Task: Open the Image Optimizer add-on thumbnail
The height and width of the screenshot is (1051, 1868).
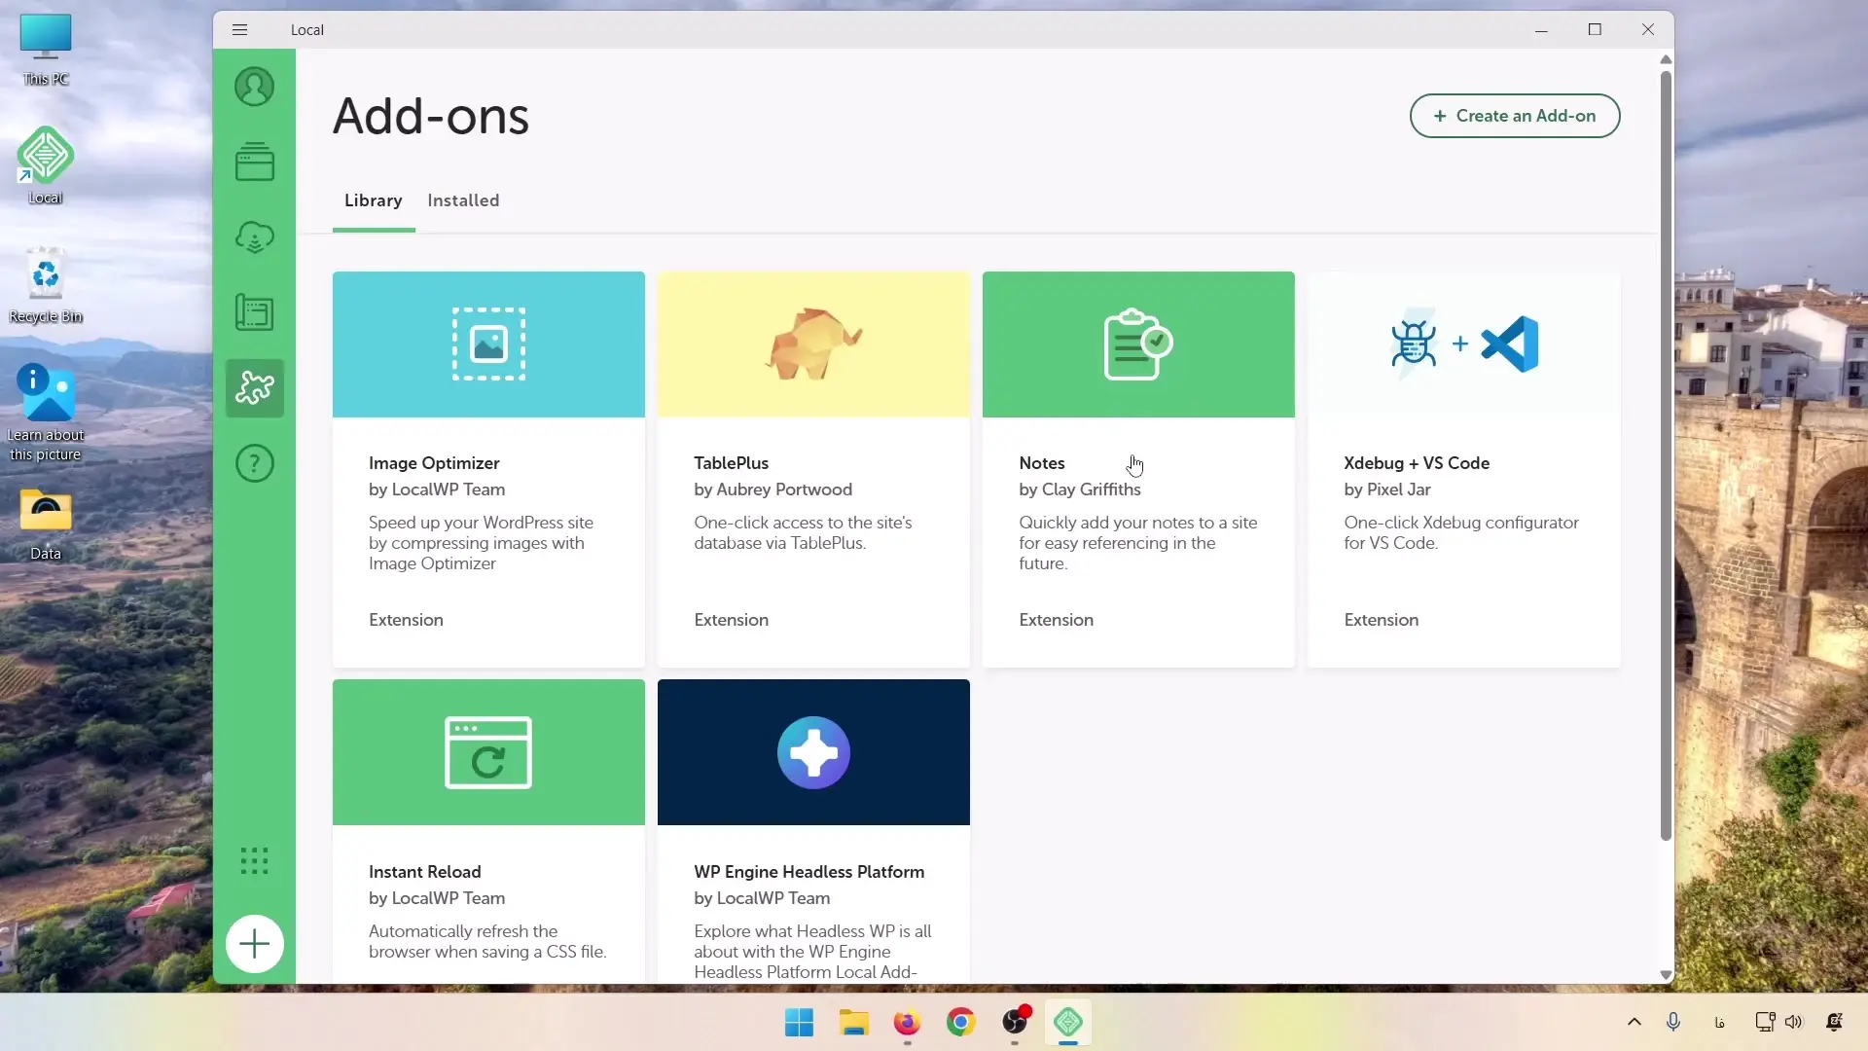Action: pos(488,344)
